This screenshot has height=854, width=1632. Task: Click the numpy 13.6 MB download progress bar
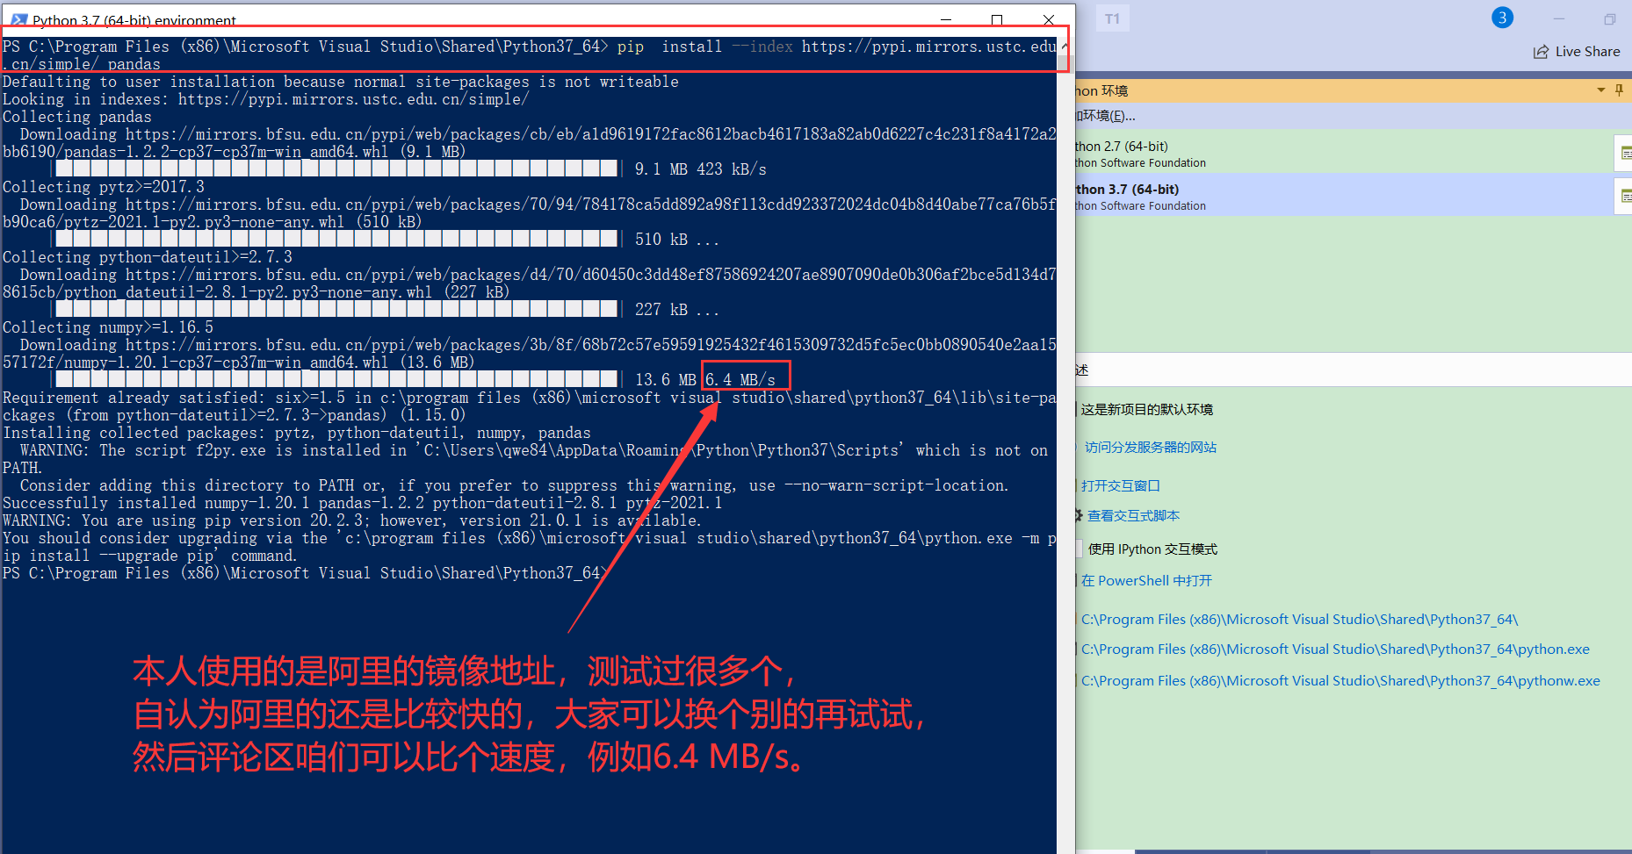click(x=336, y=379)
